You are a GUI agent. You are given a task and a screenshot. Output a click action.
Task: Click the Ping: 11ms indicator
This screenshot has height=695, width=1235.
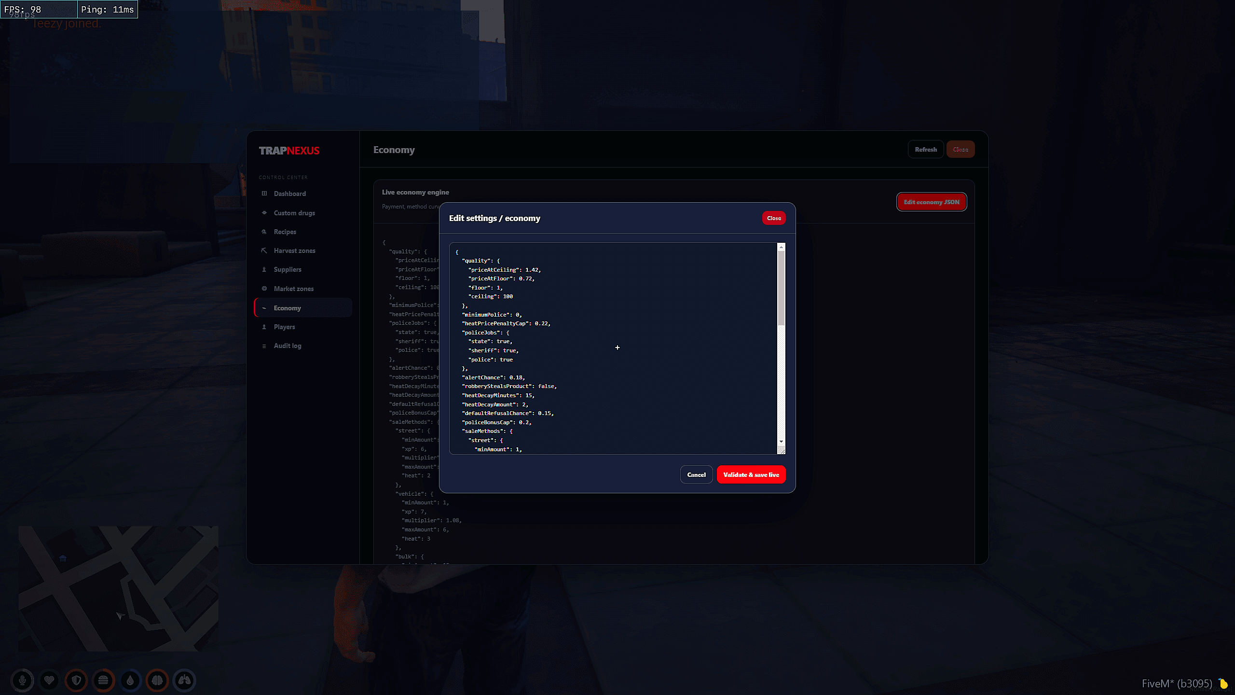click(108, 9)
